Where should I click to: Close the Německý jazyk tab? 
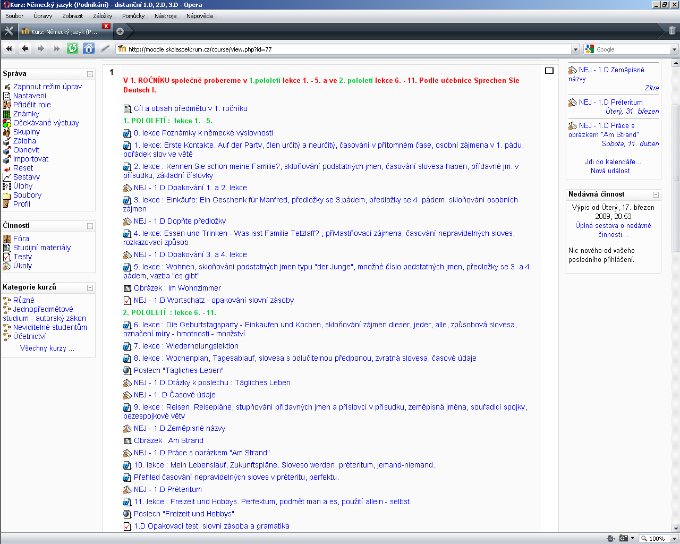(106, 26)
